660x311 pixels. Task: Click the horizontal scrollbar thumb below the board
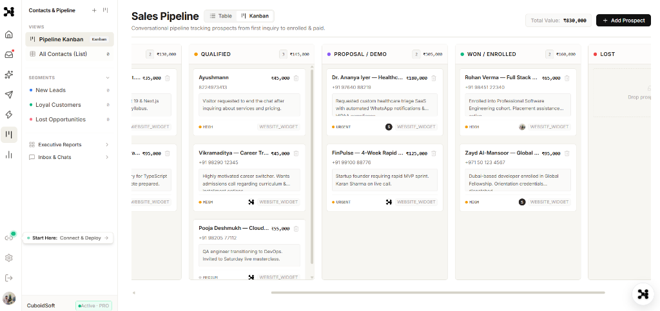[x=438, y=292]
